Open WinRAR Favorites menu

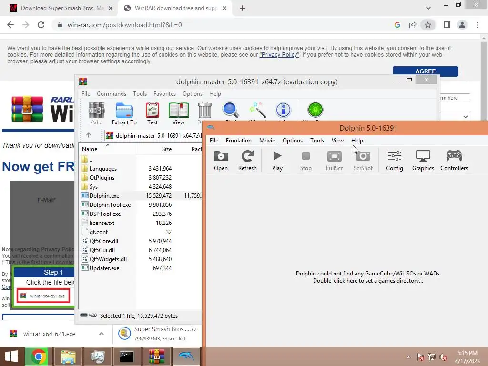[x=164, y=94]
